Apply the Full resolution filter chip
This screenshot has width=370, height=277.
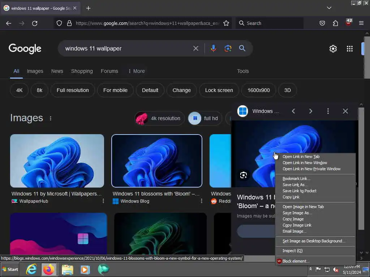pyautogui.click(x=73, y=90)
